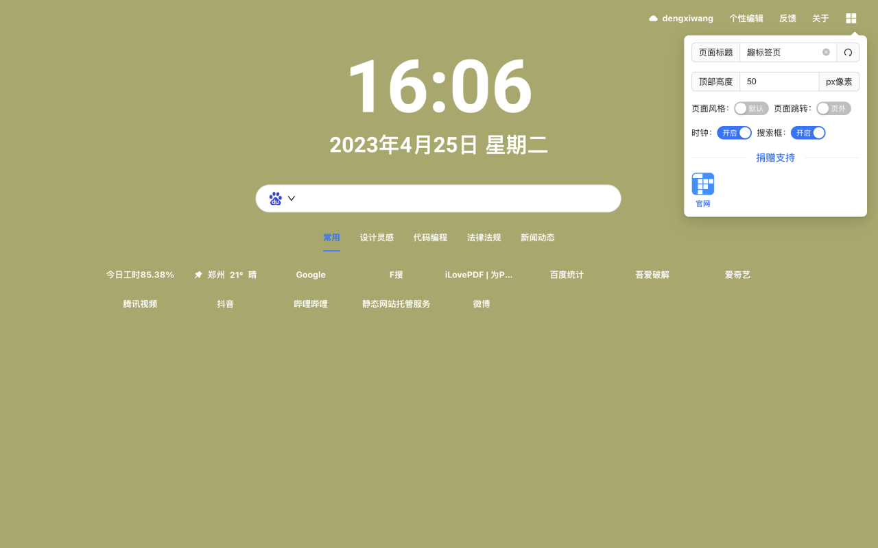Toggle the 时钟 switch off
878x548 pixels.
pos(734,132)
